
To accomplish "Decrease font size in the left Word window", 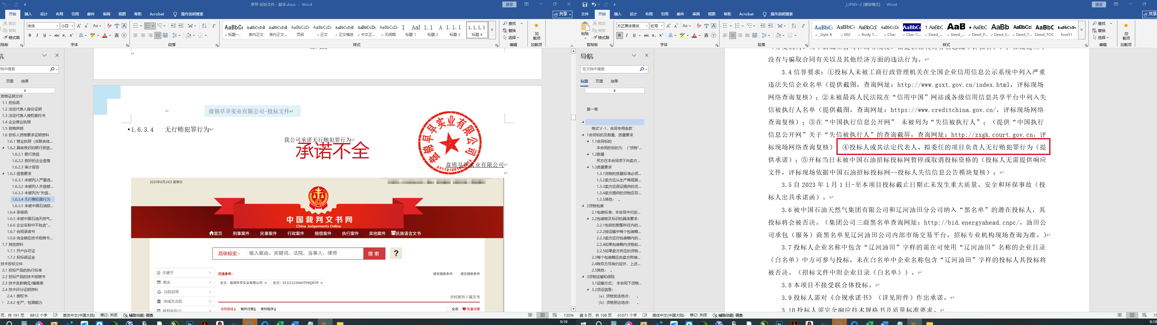I will (86, 25).
